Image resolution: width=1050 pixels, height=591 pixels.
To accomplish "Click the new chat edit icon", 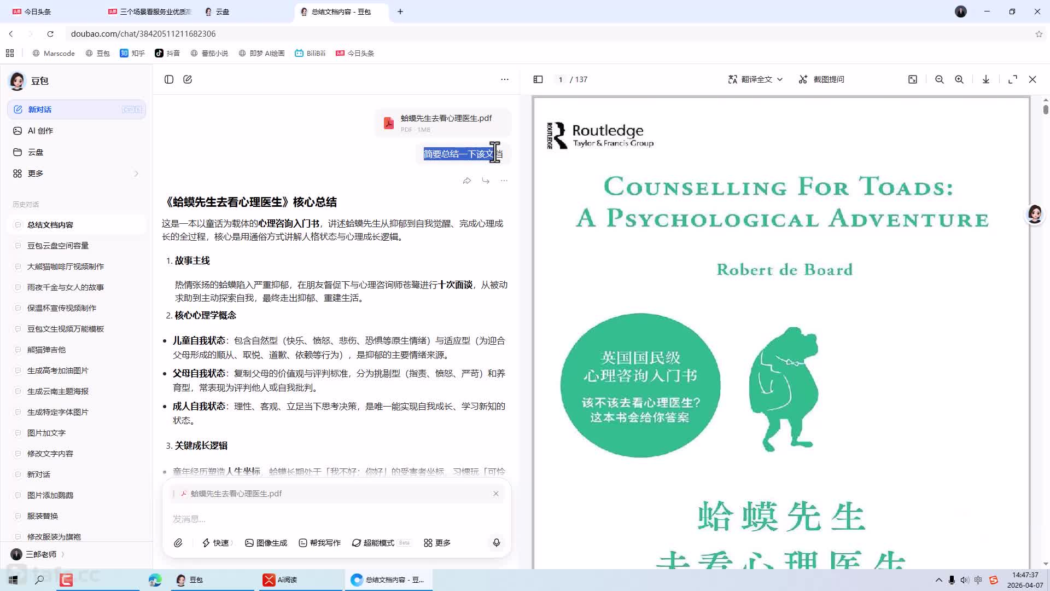I will click(x=188, y=79).
